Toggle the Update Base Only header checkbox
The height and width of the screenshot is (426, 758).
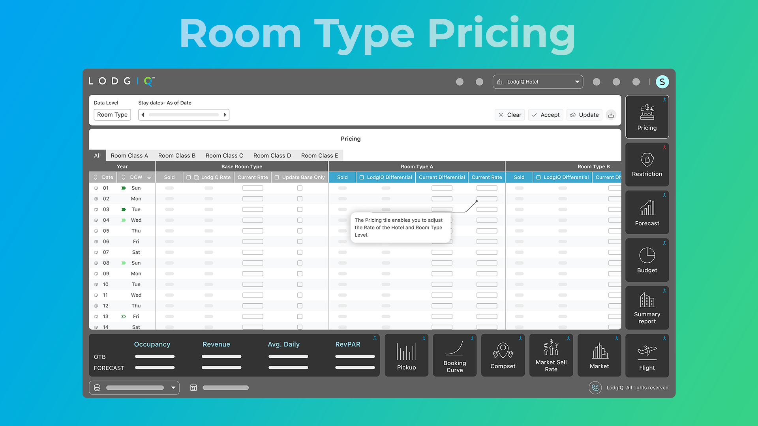point(277,177)
